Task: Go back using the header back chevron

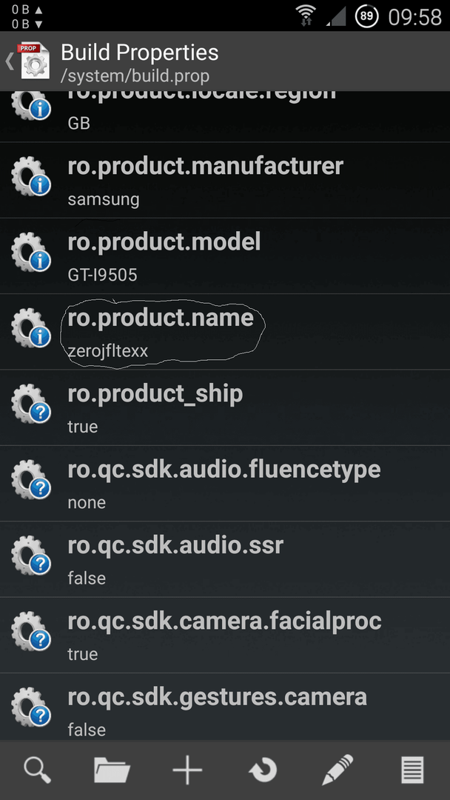Action: (9, 61)
